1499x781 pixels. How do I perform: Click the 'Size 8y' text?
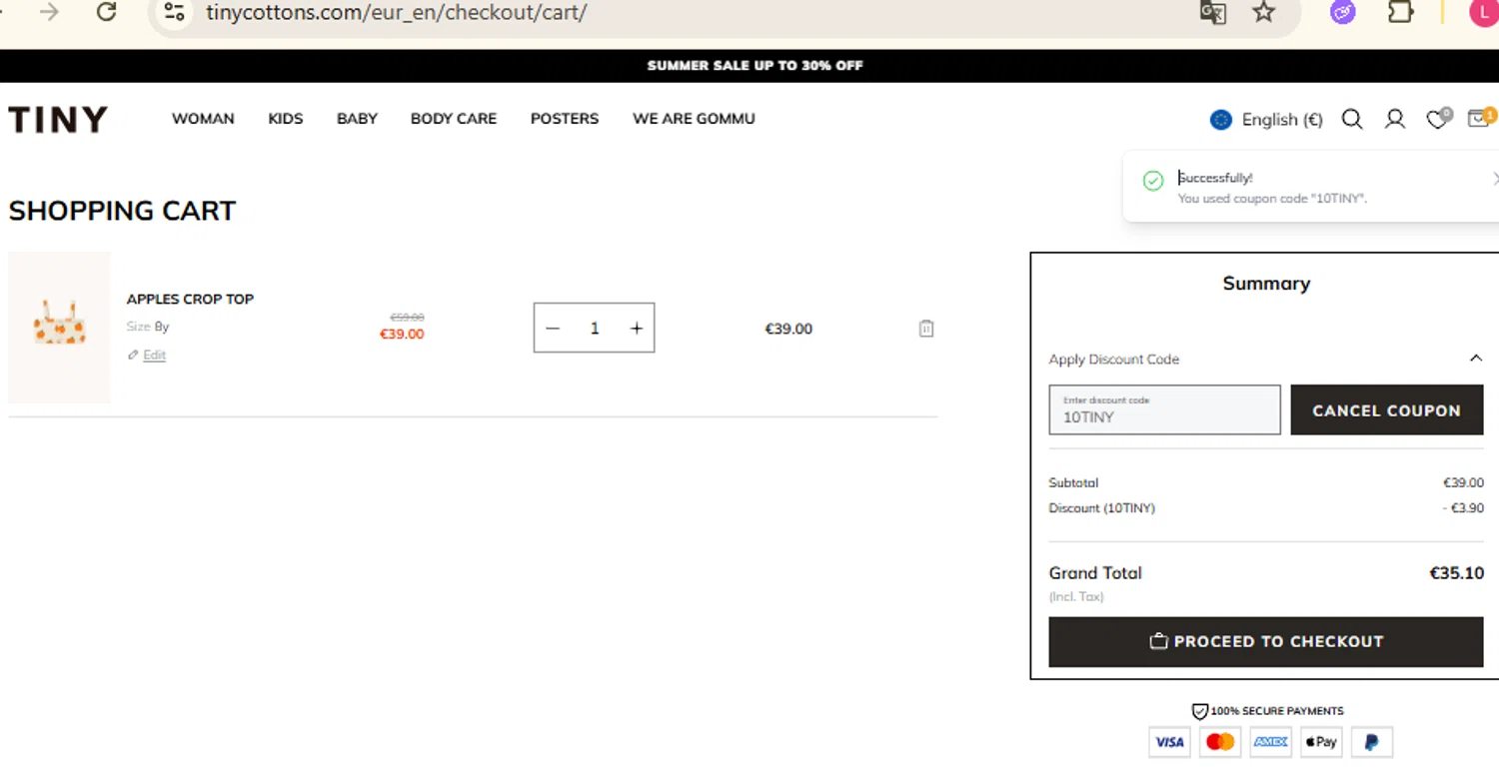[x=148, y=327]
